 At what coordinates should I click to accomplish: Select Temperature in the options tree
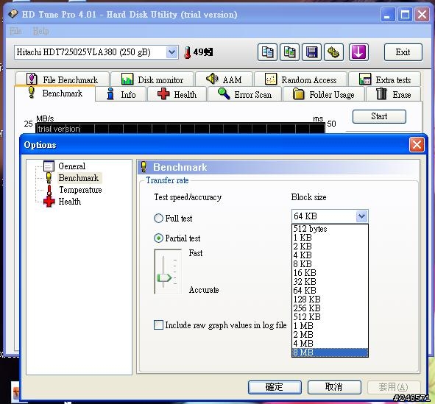[x=80, y=190]
